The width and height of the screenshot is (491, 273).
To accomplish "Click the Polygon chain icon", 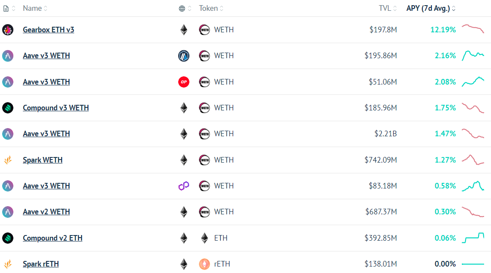I will click(x=184, y=186).
